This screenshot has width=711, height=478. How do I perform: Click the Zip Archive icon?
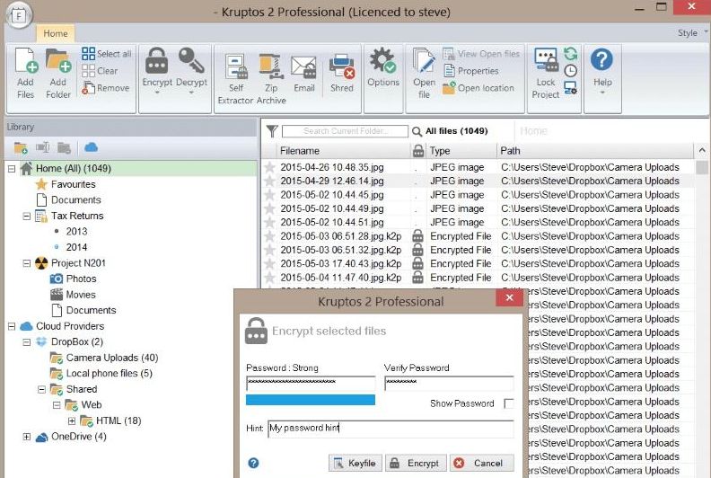[x=271, y=66]
